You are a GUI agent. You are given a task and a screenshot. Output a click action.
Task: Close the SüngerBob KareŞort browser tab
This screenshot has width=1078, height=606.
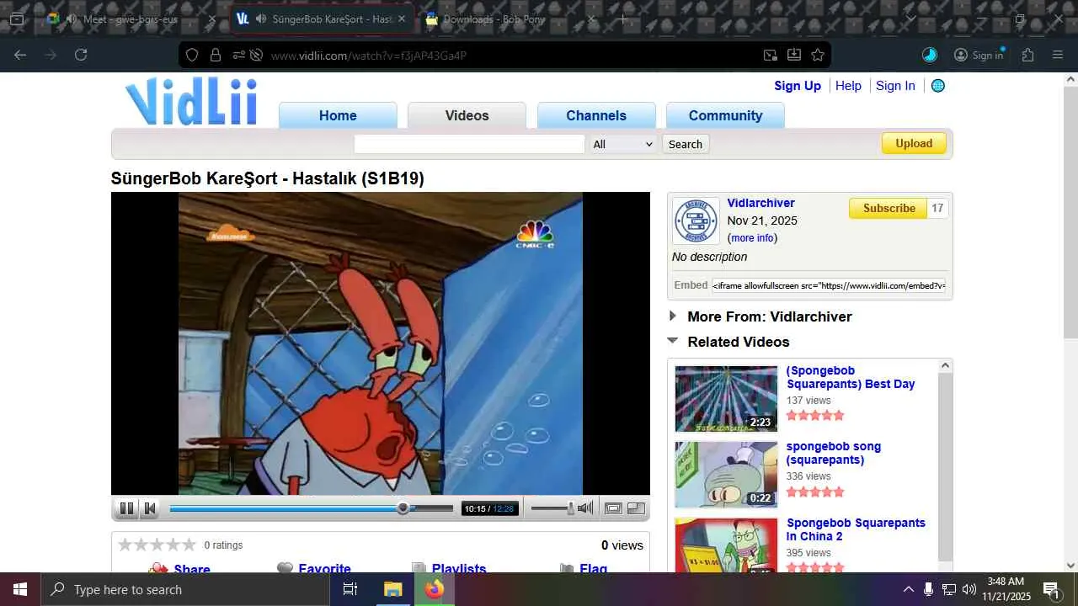click(x=402, y=19)
